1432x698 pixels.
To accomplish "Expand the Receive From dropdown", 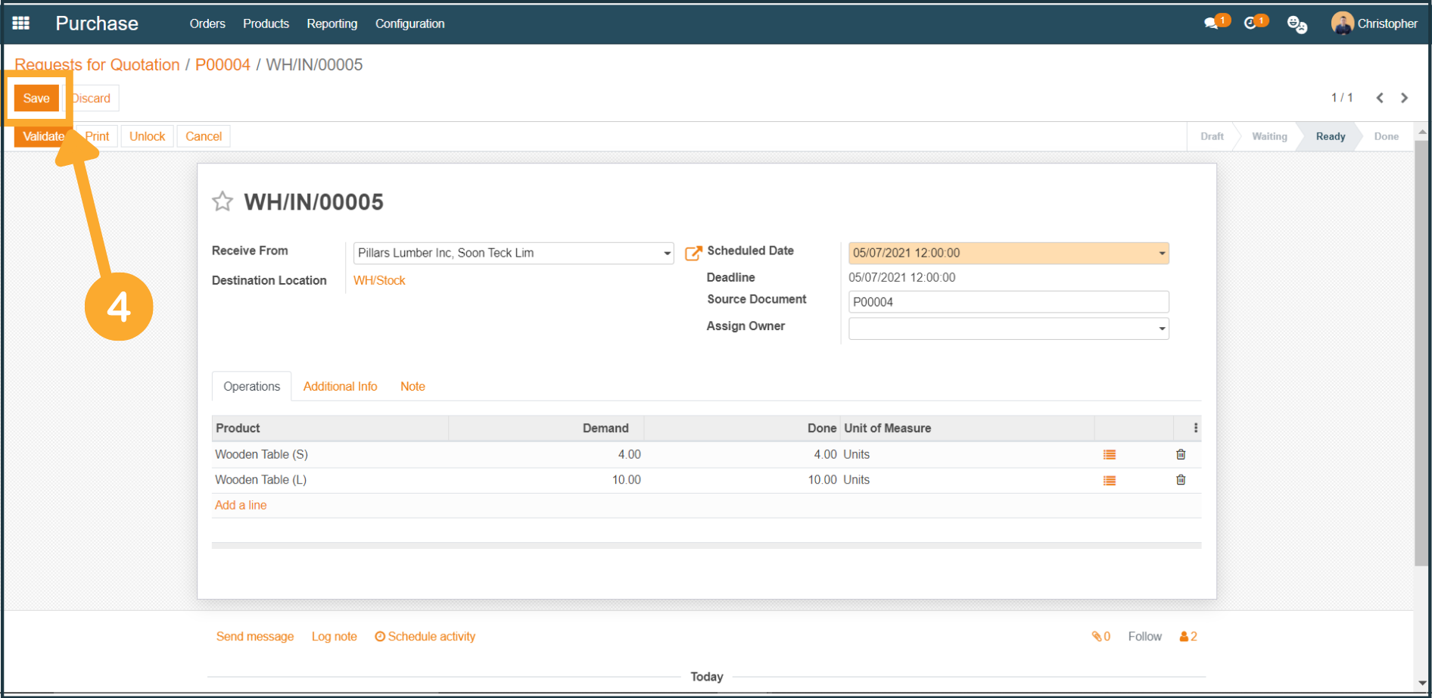I will pyautogui.click(x=667, y=254).
